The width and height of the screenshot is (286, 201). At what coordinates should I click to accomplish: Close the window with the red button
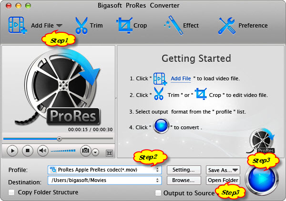9,6
